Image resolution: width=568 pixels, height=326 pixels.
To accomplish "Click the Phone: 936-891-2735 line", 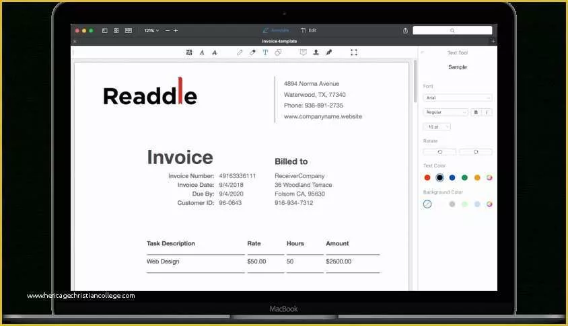I will [x=314, y=106].
